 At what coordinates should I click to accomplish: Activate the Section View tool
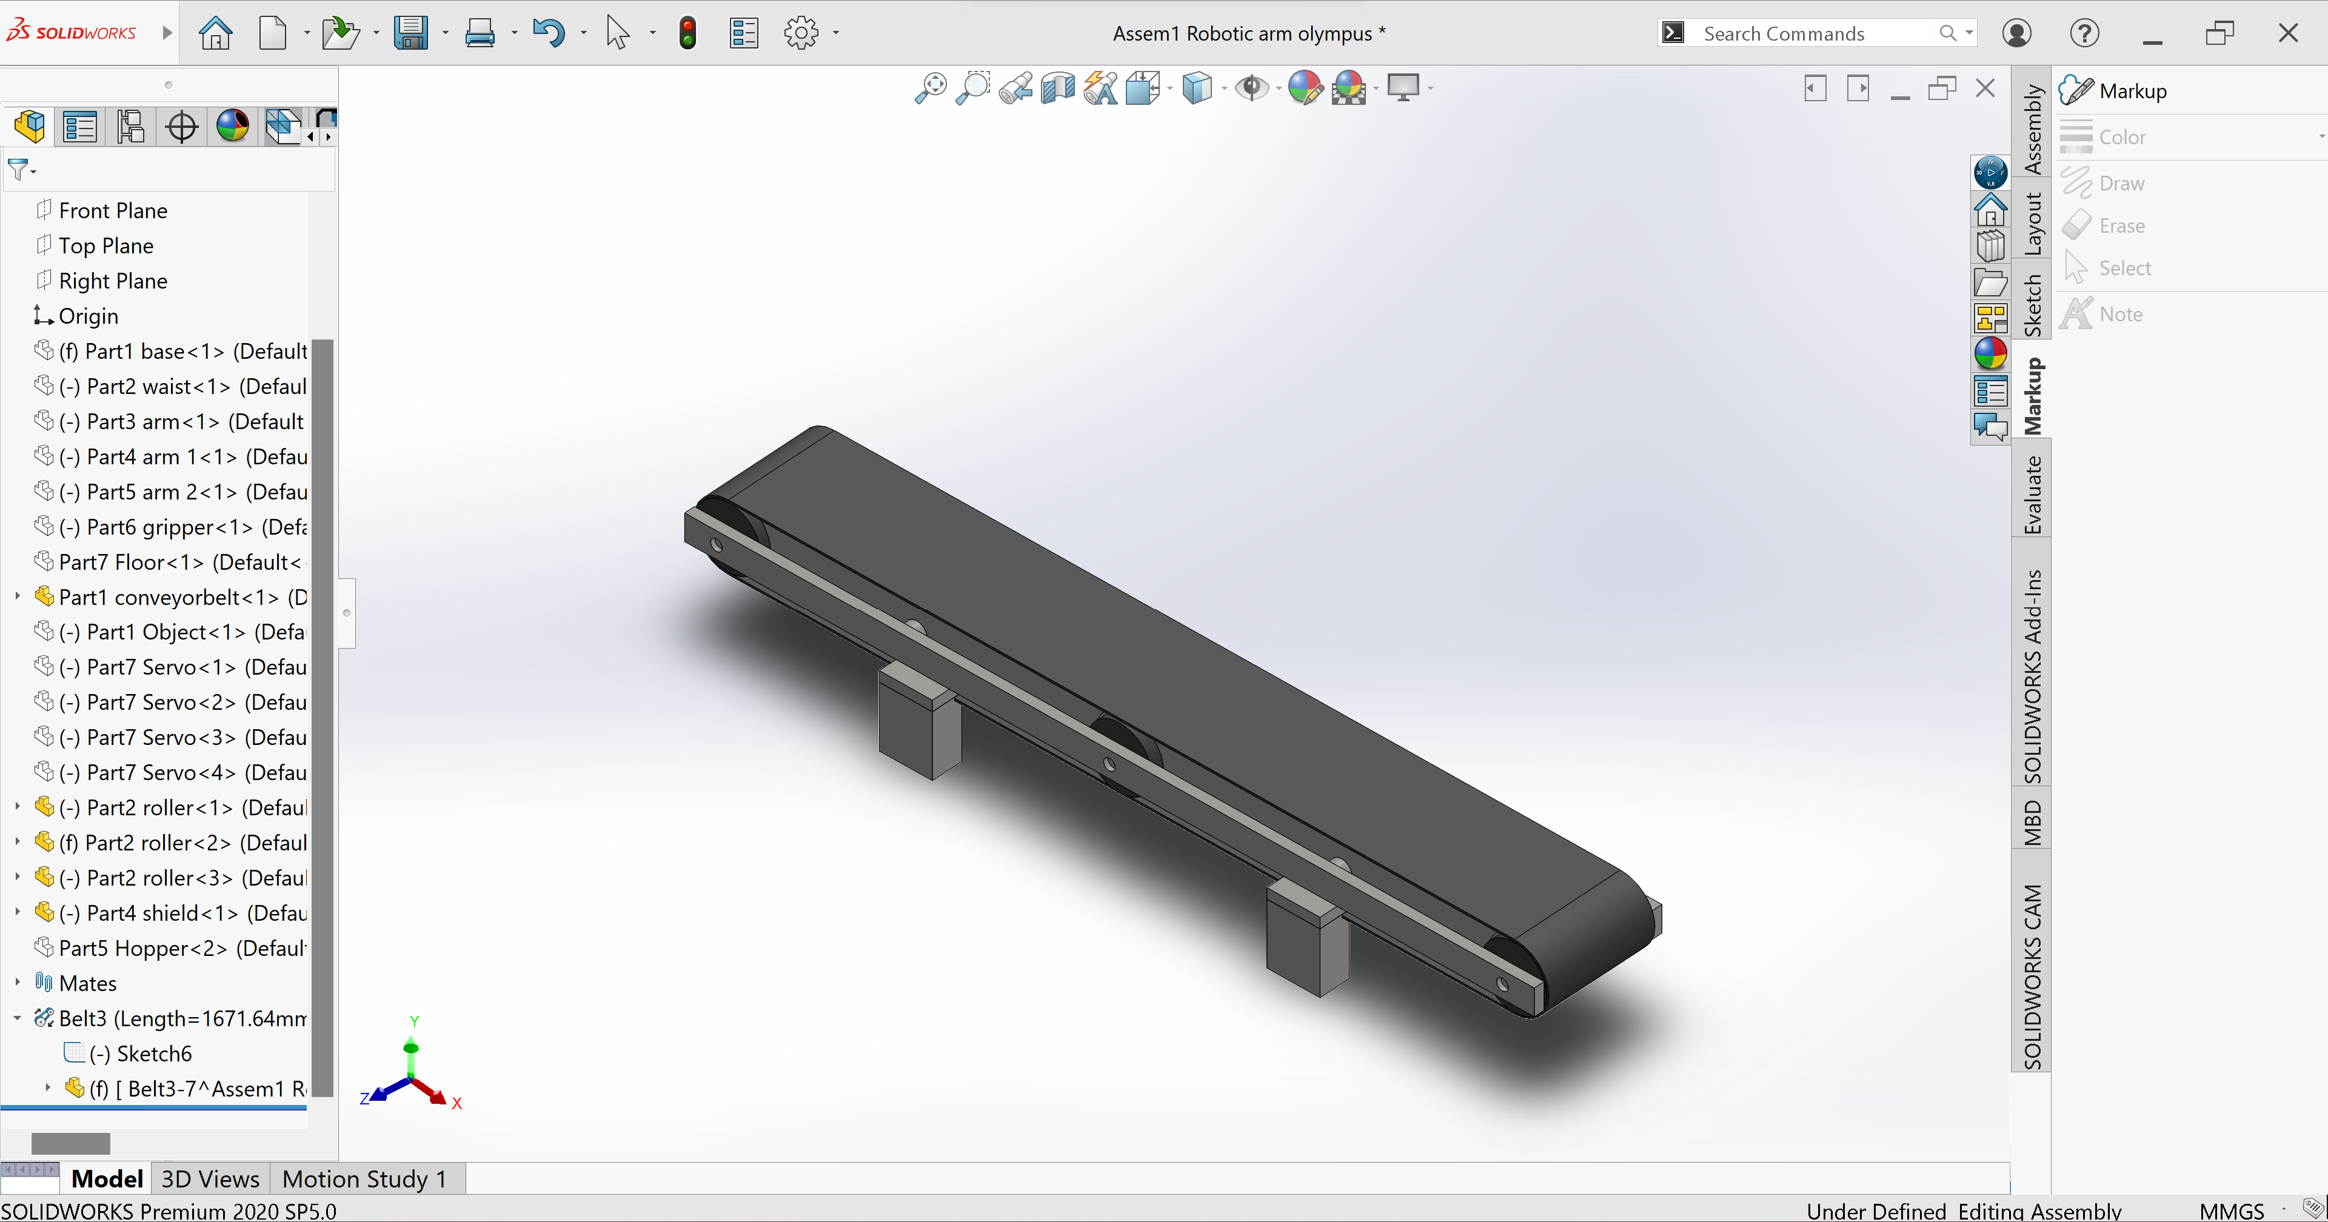tap(1057, 88)
